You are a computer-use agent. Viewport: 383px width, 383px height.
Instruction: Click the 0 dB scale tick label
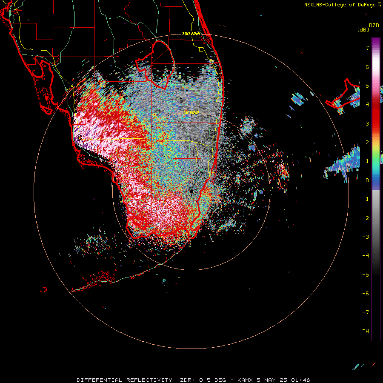367,180
